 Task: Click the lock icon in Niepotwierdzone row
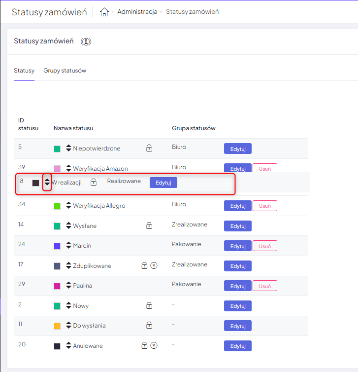(149, 148)
